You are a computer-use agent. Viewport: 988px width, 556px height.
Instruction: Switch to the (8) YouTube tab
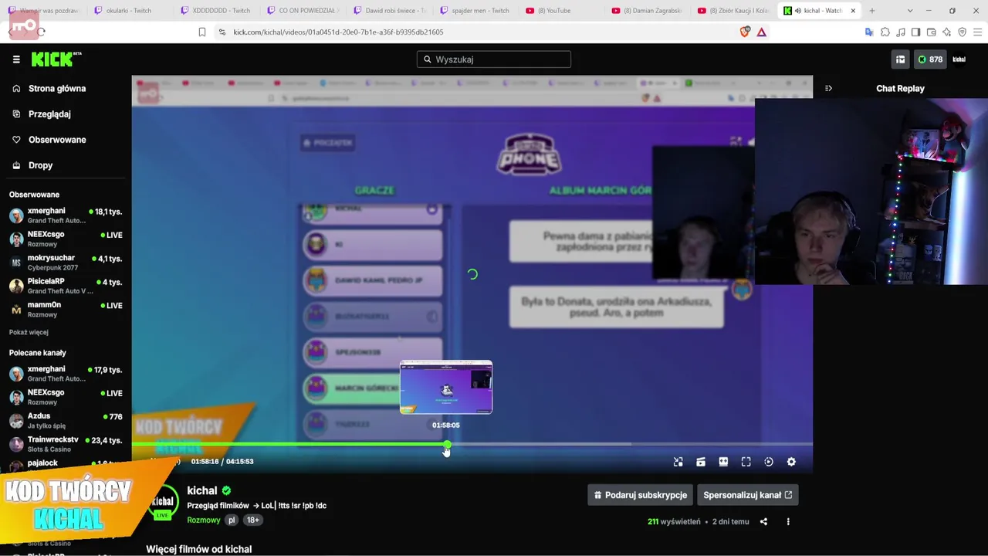click(562, 11)
